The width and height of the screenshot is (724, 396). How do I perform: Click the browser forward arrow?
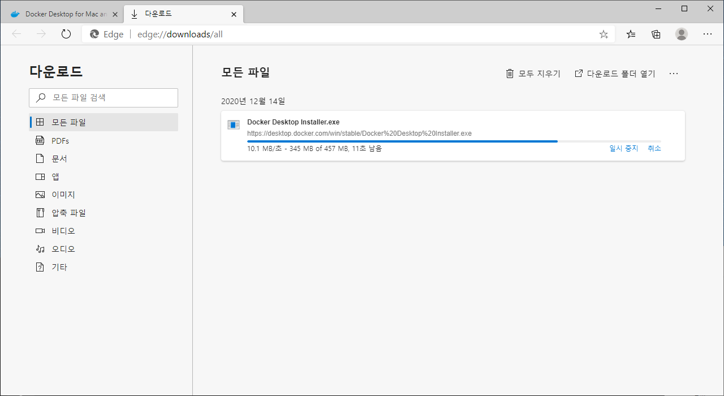point(41,34)
